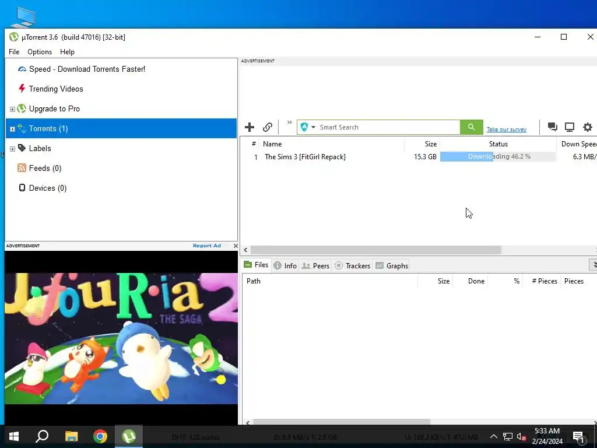Viewport: 597px width, 448px height.
Task: Open the Windows notification center
Action: pos(578,437)
